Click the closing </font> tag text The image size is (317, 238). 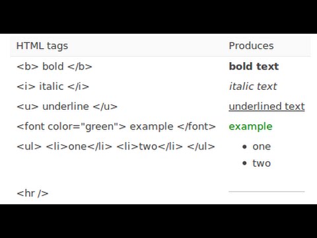(x=196, y=126)
